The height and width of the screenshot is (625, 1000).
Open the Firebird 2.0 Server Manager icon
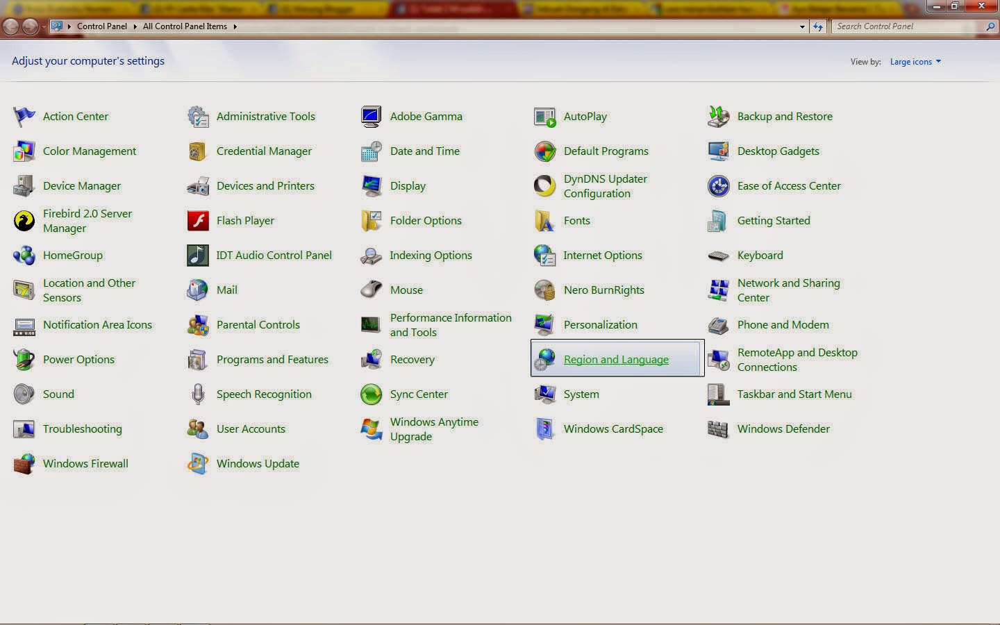pyautogui.click(x=24, y=221)
